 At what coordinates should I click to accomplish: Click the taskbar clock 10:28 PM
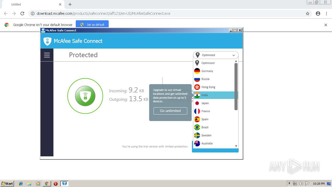pos(319,184)
